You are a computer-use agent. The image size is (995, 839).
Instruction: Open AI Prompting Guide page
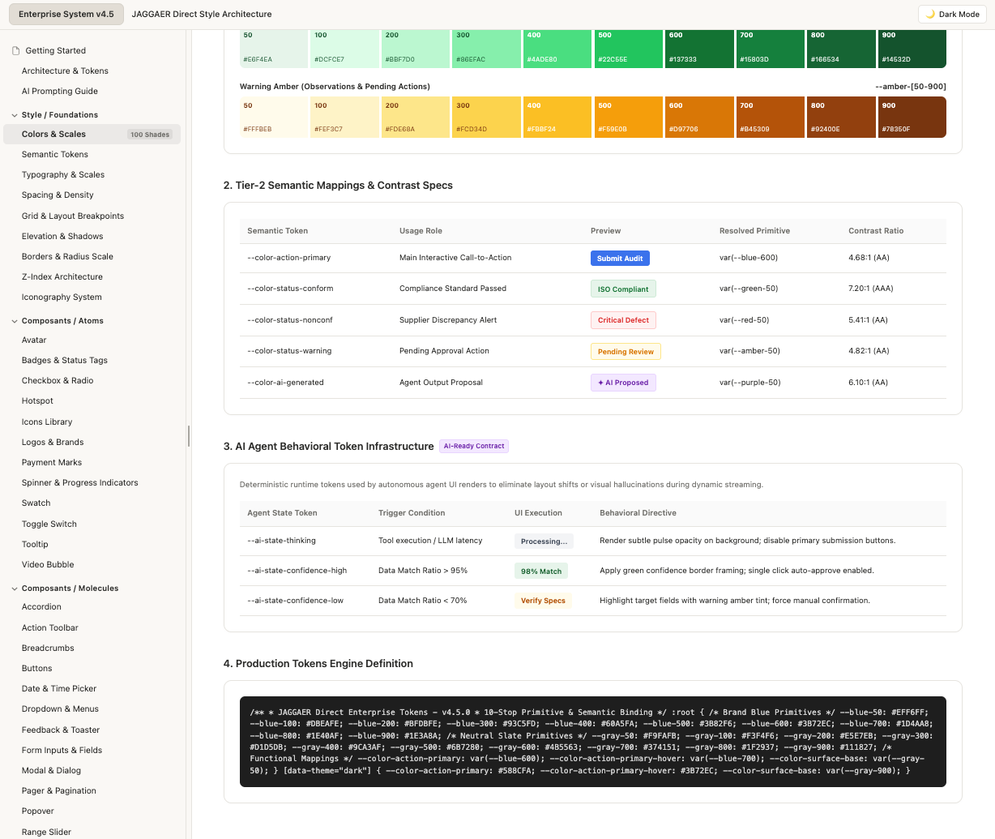[60, 91]
